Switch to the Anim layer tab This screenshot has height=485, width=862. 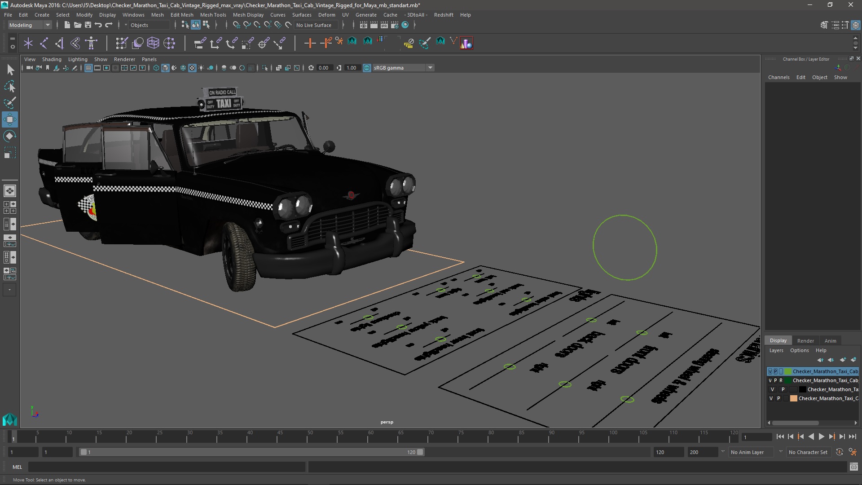830,340
